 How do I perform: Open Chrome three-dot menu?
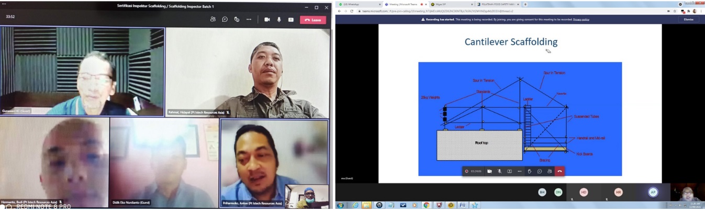(x=701, y=11)
